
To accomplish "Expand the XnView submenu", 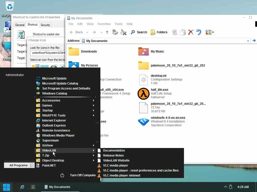I will coord(65,145).
